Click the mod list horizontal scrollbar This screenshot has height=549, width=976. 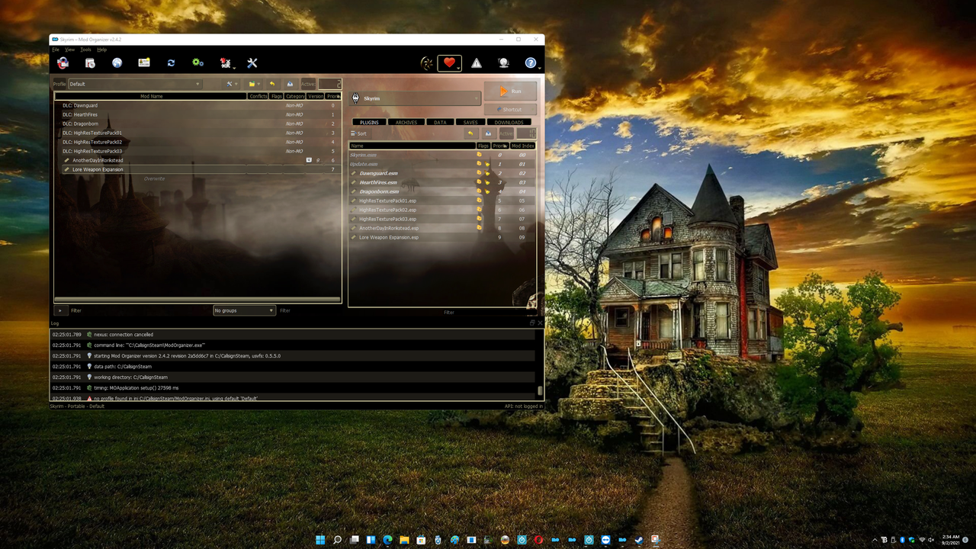pos(197,300)
